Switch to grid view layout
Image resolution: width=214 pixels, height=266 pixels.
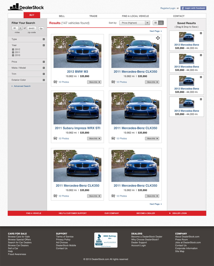pos(161,23)
